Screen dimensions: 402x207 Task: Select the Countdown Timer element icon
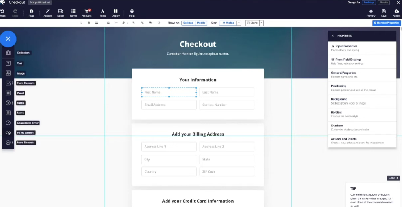point(8,123)
